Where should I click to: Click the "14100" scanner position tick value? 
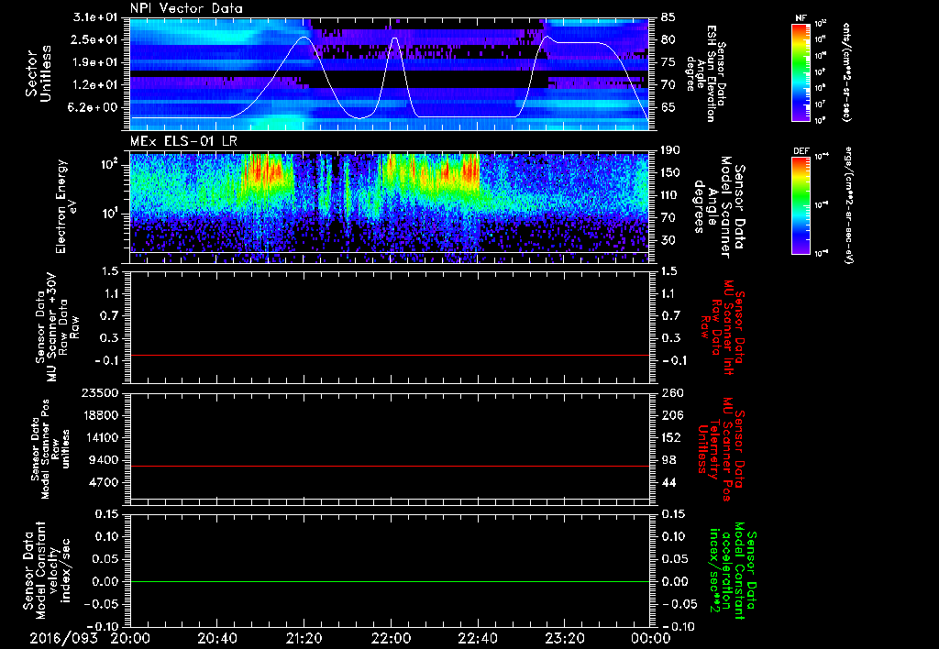point(100,437)
